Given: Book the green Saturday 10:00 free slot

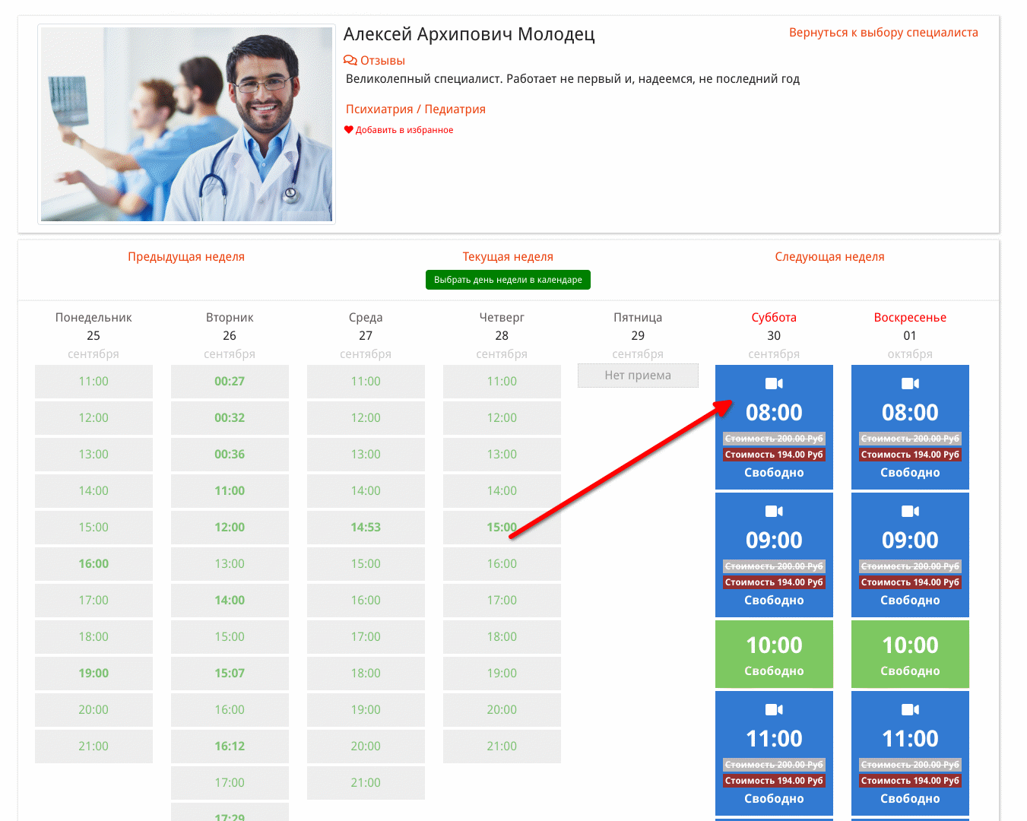Looking at the screenshot, I should (774, 655).
